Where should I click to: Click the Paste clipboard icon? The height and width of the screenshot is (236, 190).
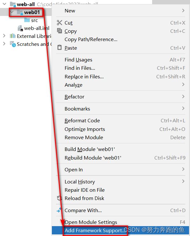[x=60, y=47]
